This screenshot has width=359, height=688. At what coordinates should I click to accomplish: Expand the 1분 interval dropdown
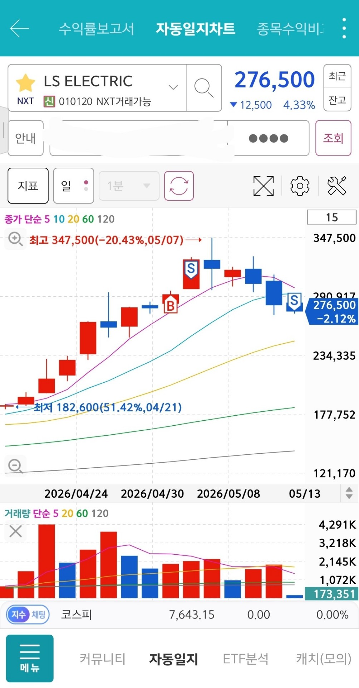click(x=129, y=186)
